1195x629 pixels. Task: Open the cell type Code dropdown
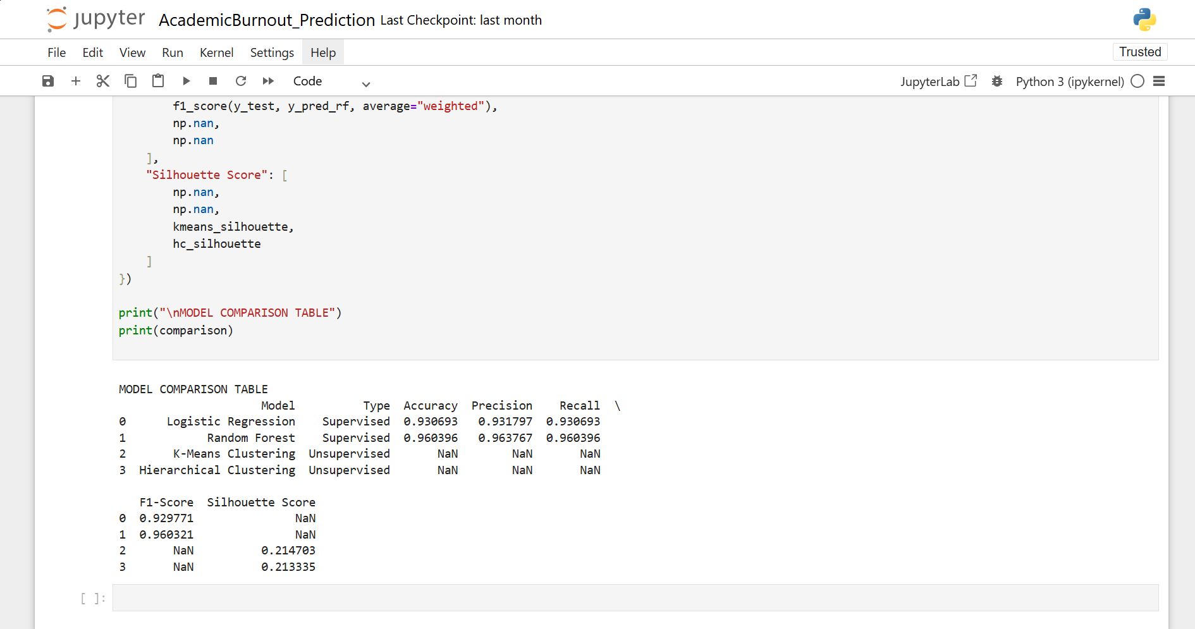click(x=331, y=82)
